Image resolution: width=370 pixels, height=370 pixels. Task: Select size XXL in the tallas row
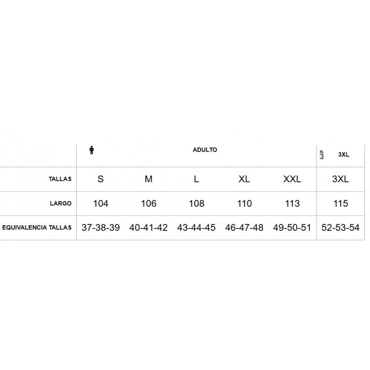pos(292,179)
